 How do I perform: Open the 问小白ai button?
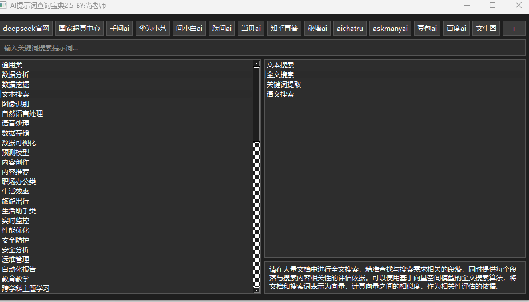point(189,29)
